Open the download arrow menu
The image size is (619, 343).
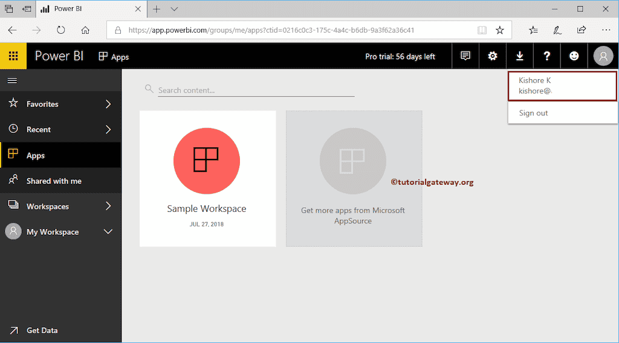point(519,56)
